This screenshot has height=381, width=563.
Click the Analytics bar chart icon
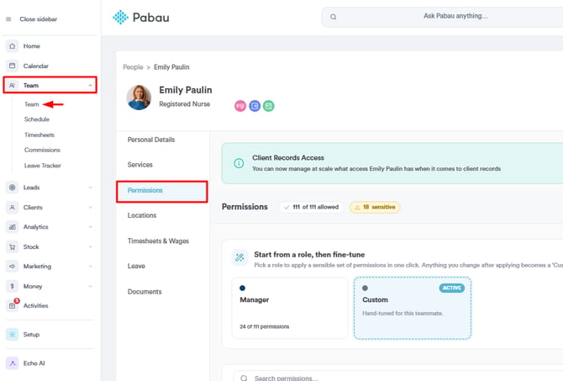tap(13, 227)
